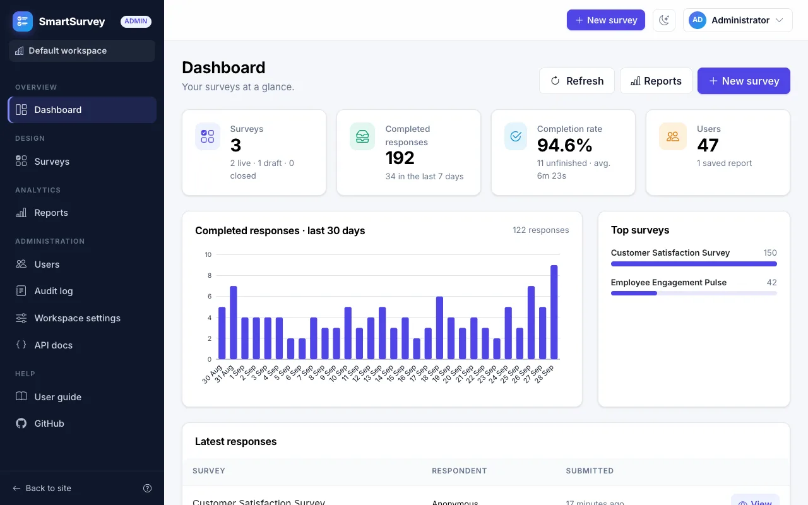Click the Completed responses card icon
Image resolution: width=808 pixels, height=505 pixels.
click(362, 136)
